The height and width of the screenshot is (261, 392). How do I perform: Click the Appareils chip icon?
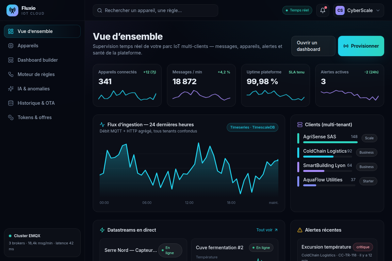(11, 46)
